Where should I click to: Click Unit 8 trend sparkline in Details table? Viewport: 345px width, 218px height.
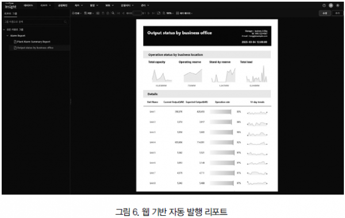257,183
